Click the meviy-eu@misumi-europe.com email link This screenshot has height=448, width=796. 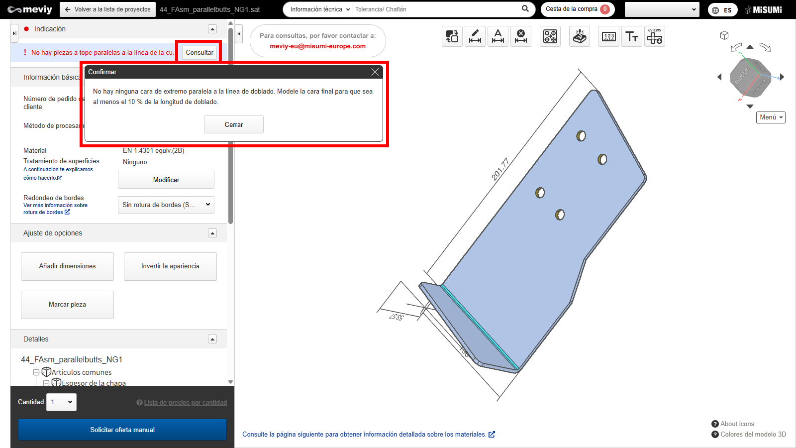[x=317, y=46]
